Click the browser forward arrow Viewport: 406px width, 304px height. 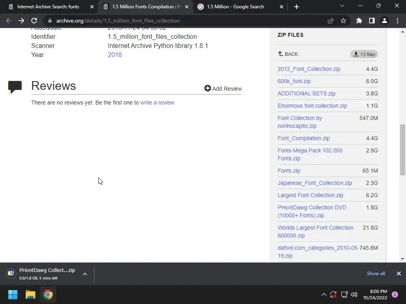21,21
